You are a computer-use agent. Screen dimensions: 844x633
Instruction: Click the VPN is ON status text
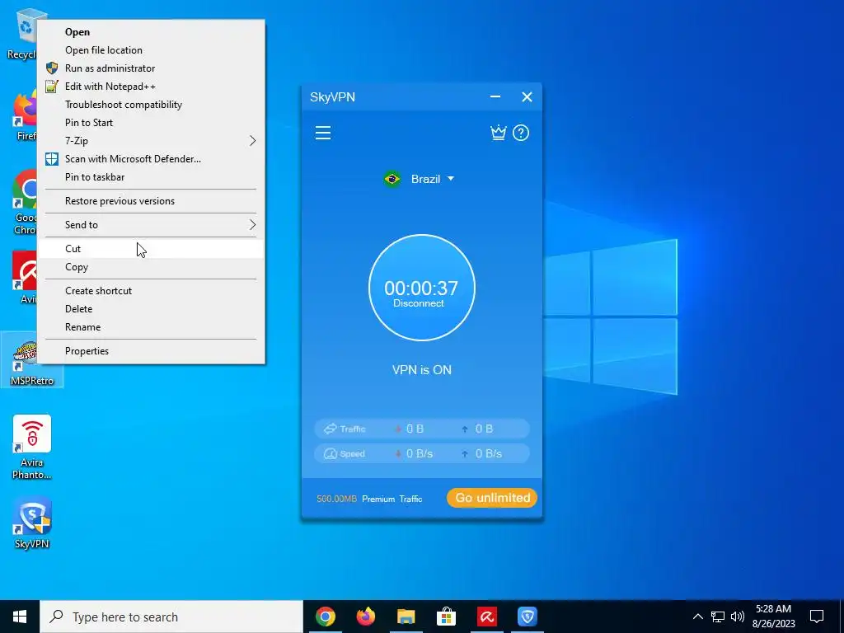pyautogui.click(x=421, y=370)
